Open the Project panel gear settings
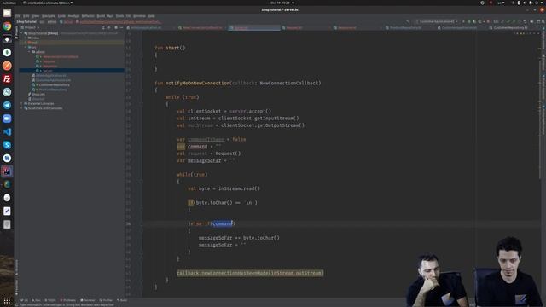 tap(116, 27)
